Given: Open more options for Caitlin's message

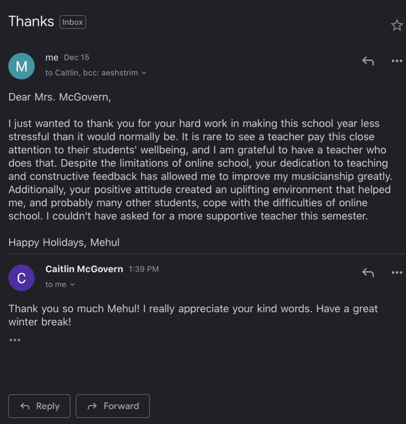Looking at the screenshot, I should tap(397, 273).
